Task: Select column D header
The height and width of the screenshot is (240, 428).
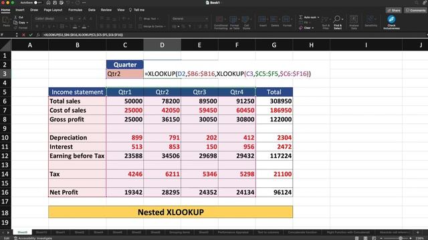Action: (x=162, y=45)
